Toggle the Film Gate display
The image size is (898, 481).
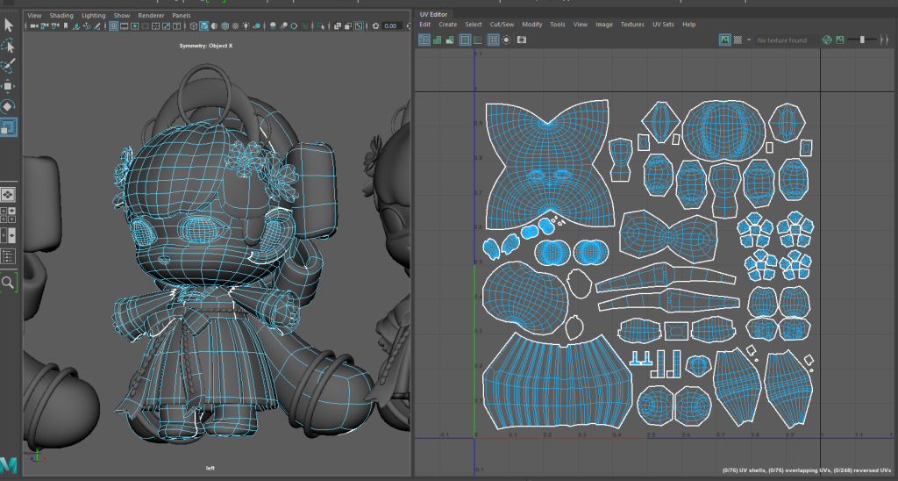(125, 25)
